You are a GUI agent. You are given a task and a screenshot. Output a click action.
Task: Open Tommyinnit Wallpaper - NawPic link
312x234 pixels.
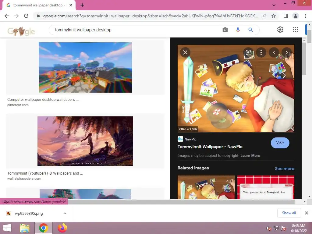[x=210, y=147]
